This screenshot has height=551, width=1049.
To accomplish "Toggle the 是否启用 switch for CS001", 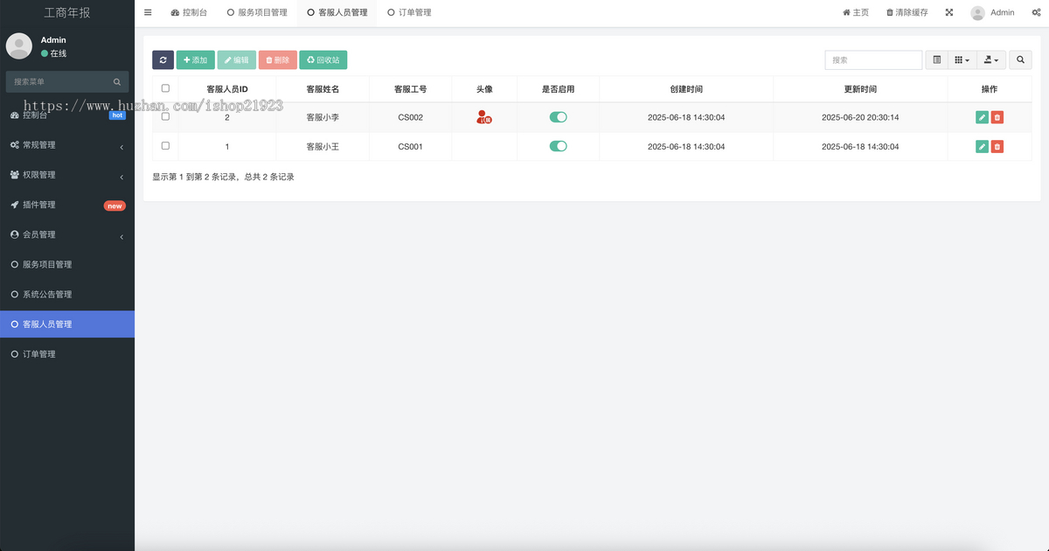I will pos(558,146).
